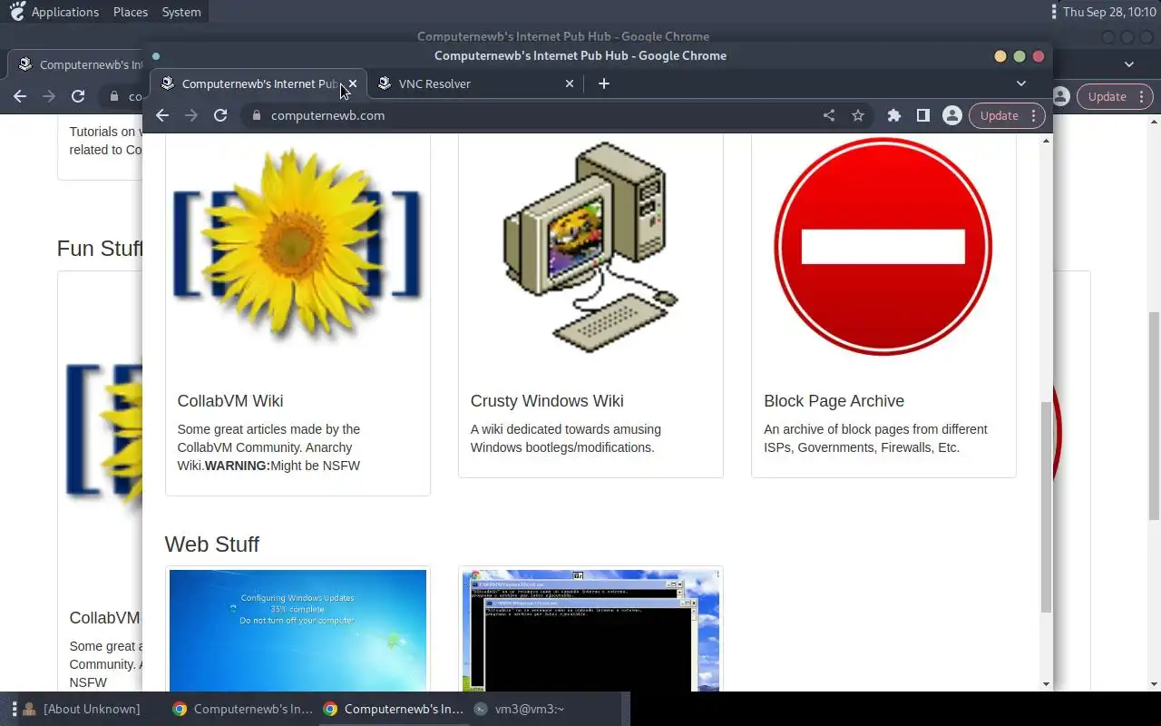Screen dimensions: 1161x726
Task: Select the Computernewb's Internet Pub tab
Action: tap(259, 83)
